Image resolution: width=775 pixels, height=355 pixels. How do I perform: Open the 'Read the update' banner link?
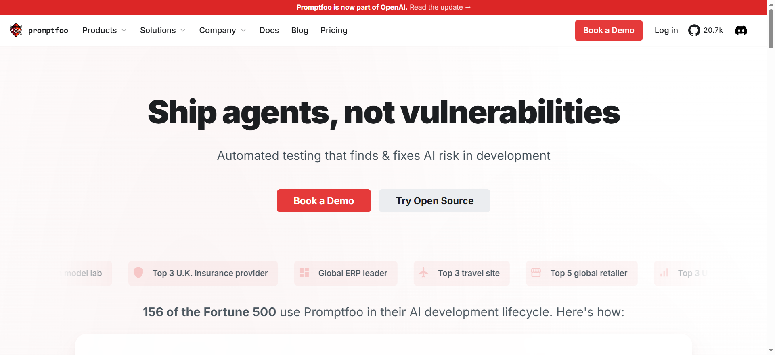coord(440,7)
